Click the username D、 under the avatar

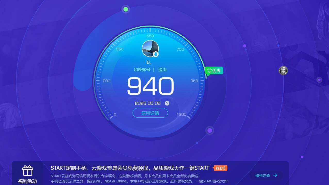point(149,62)
